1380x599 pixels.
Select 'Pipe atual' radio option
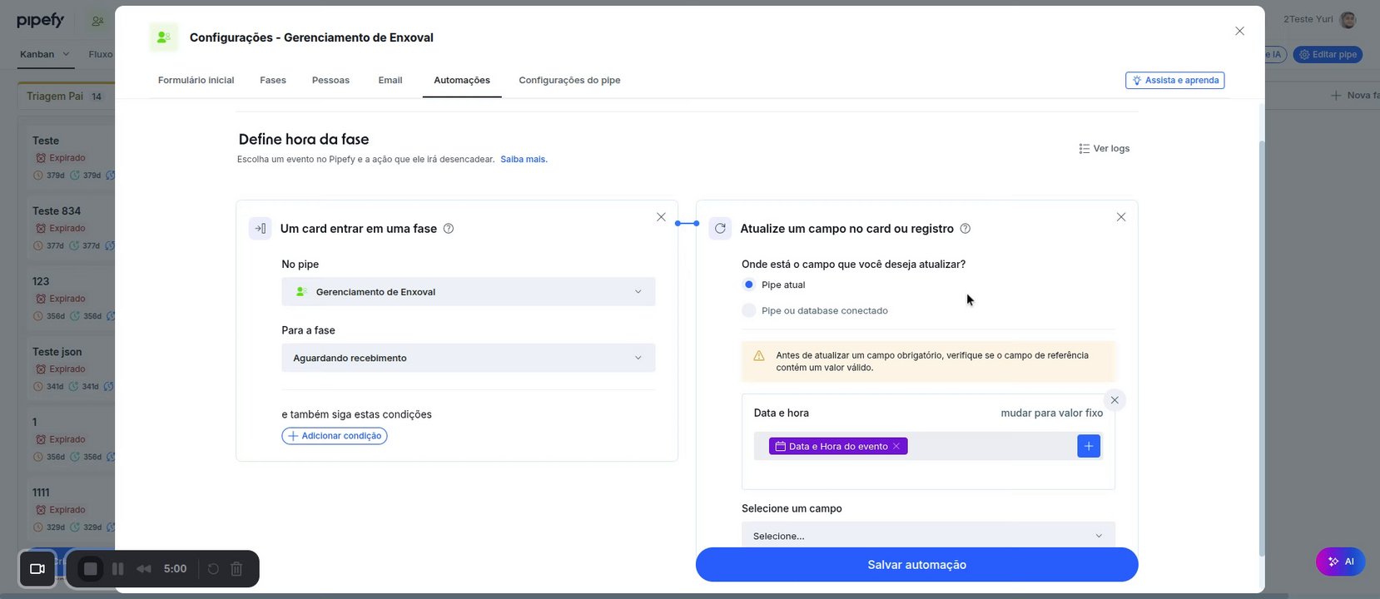click(x=749, y=285)
